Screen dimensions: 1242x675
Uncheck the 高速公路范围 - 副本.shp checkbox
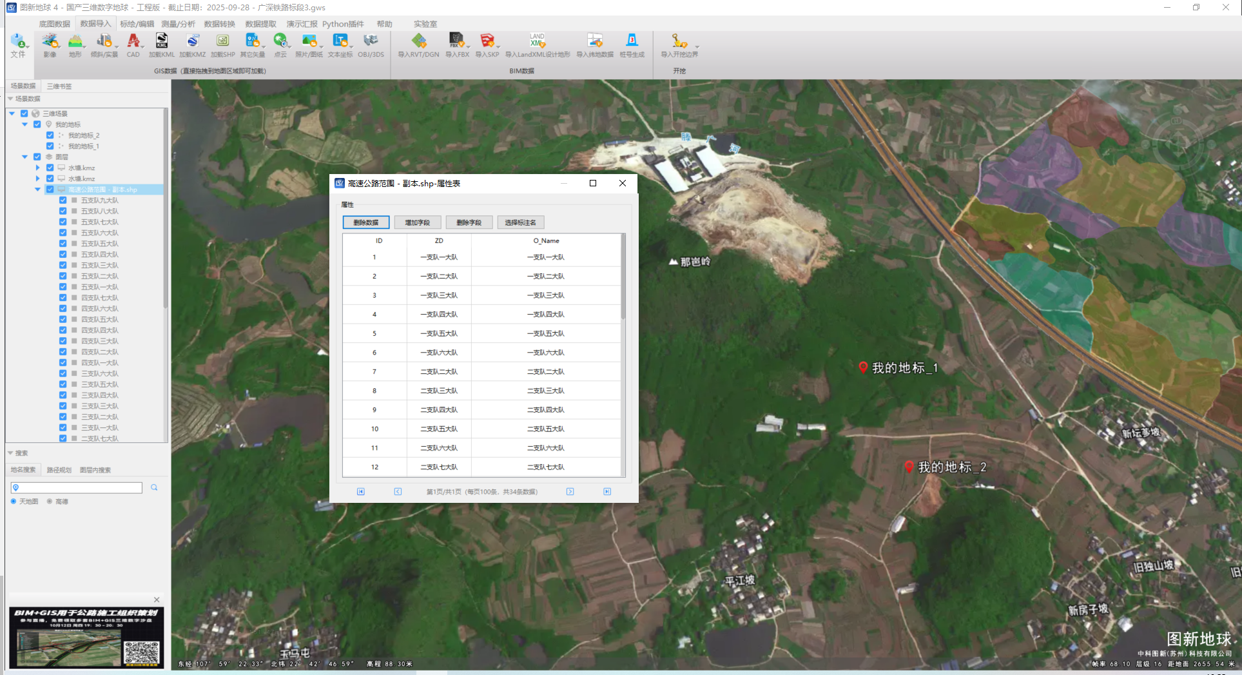point(50,190)
